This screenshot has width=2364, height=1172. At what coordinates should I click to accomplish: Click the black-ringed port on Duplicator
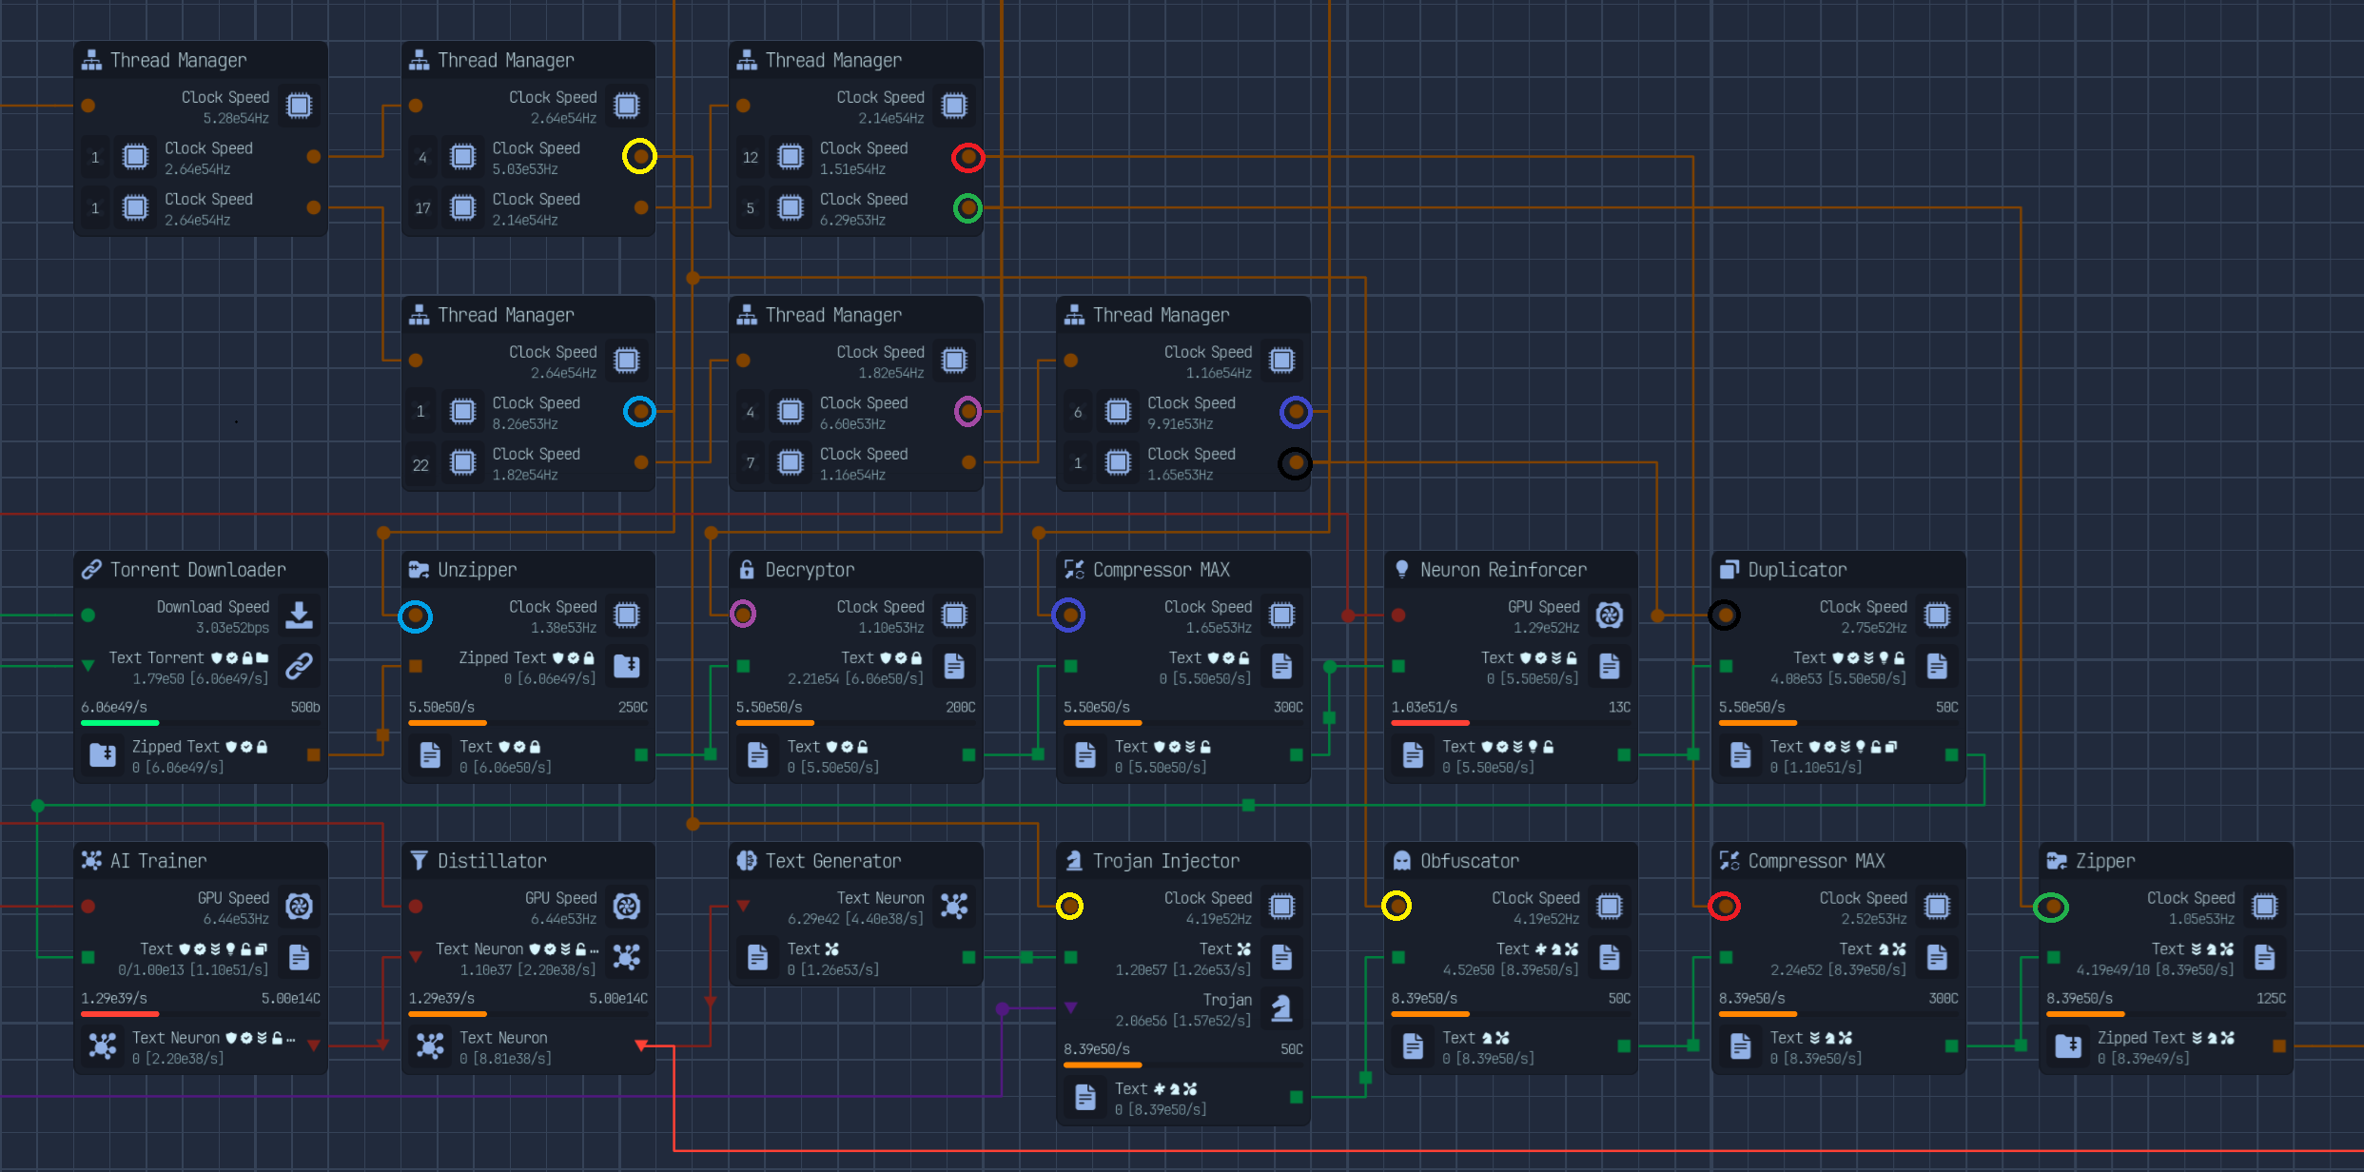point(1725,615)
